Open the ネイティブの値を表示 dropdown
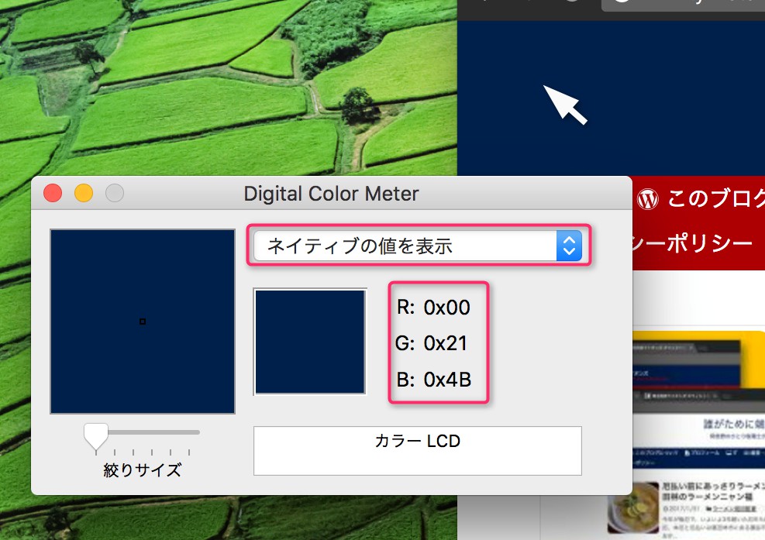 403,246
